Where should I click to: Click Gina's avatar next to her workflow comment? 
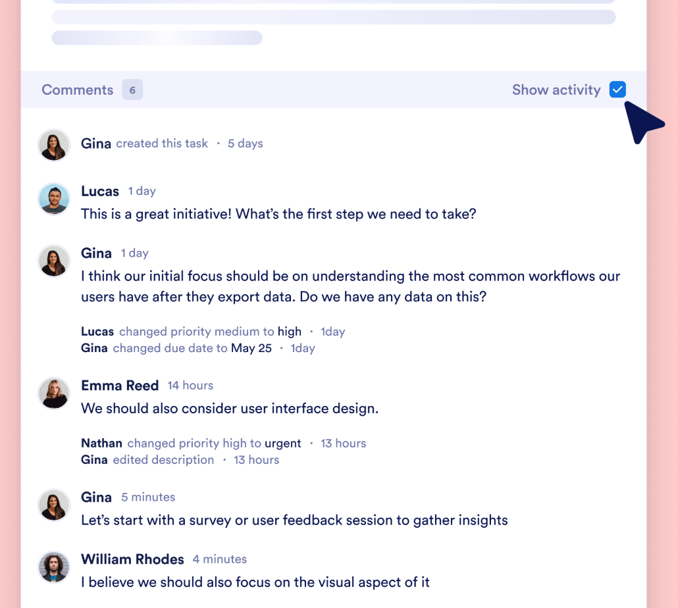(x=53, y=261)
